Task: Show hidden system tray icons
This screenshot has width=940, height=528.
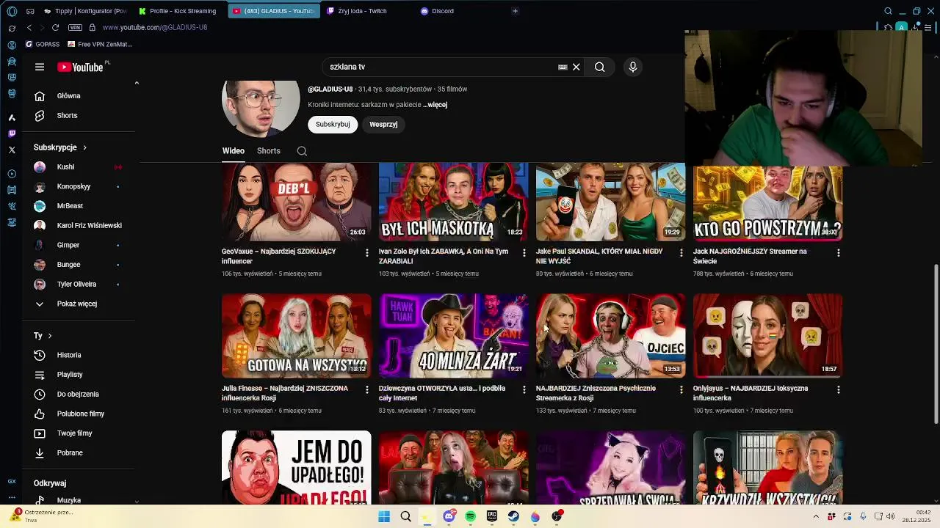Action: pos(815,516)
